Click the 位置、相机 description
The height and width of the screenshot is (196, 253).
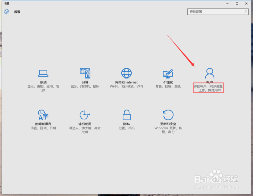(x=126, y=128)
